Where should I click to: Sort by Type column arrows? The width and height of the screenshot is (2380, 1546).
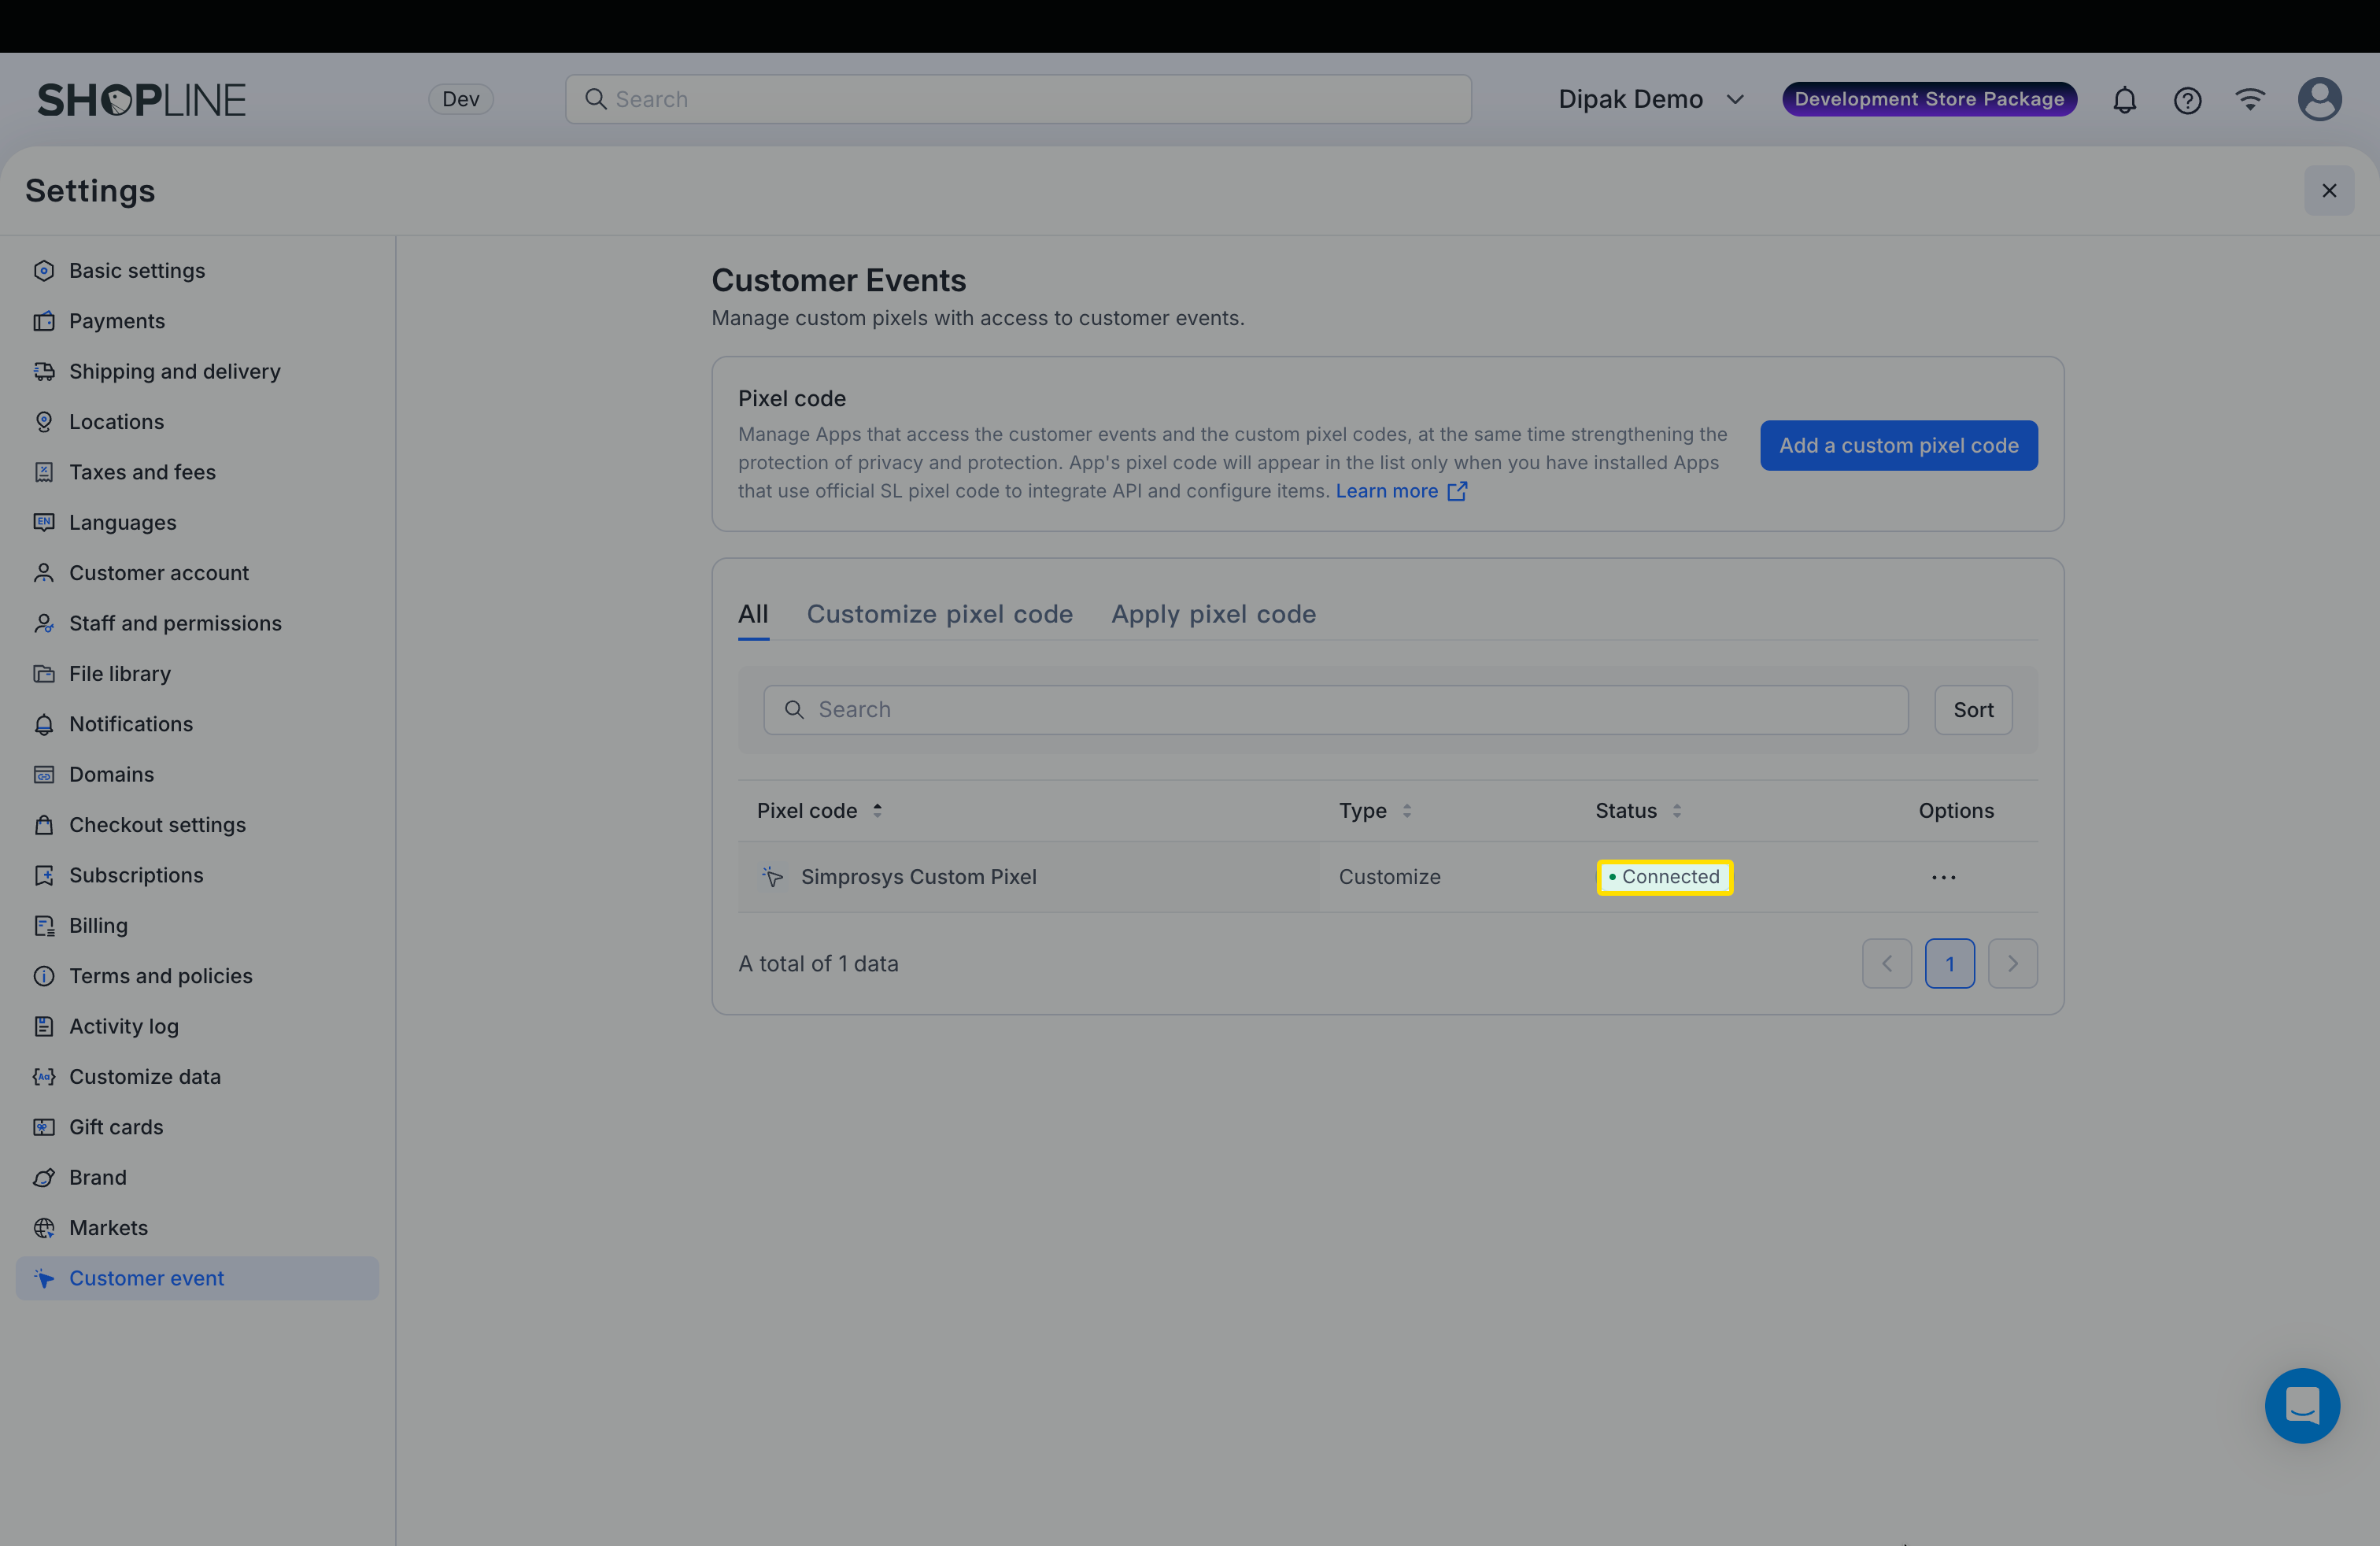tap(1406, 811)
